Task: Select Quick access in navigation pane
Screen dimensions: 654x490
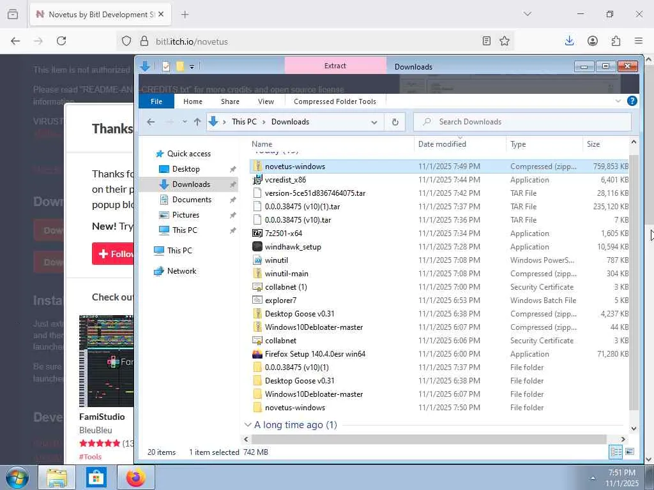Action: [x=188, y=154]
